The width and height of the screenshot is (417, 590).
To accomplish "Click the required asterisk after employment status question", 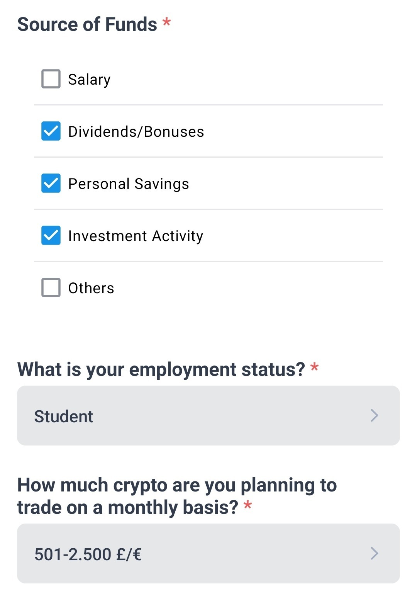I will click(x=315, y=367).
